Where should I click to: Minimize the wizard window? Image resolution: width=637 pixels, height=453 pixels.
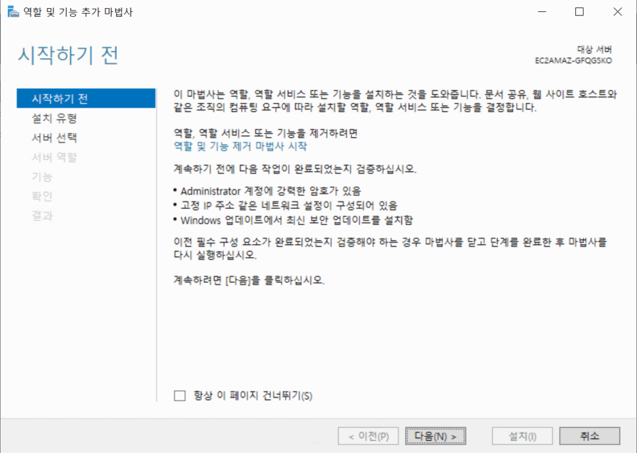pos(541,11)
